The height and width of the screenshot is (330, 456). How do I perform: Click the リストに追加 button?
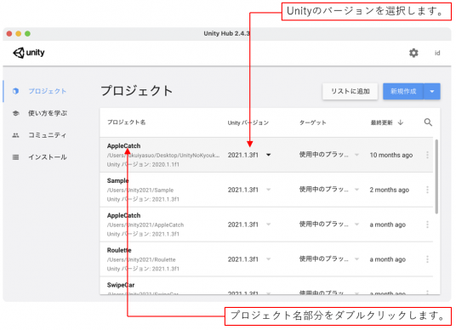click(351, 91)
